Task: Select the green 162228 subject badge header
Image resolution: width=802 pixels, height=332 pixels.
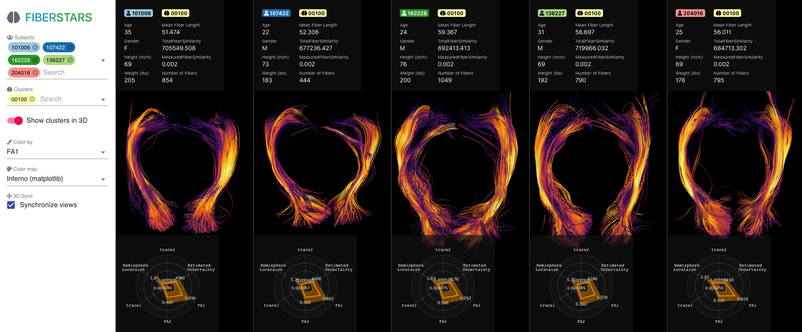Action: pos(415,13)
